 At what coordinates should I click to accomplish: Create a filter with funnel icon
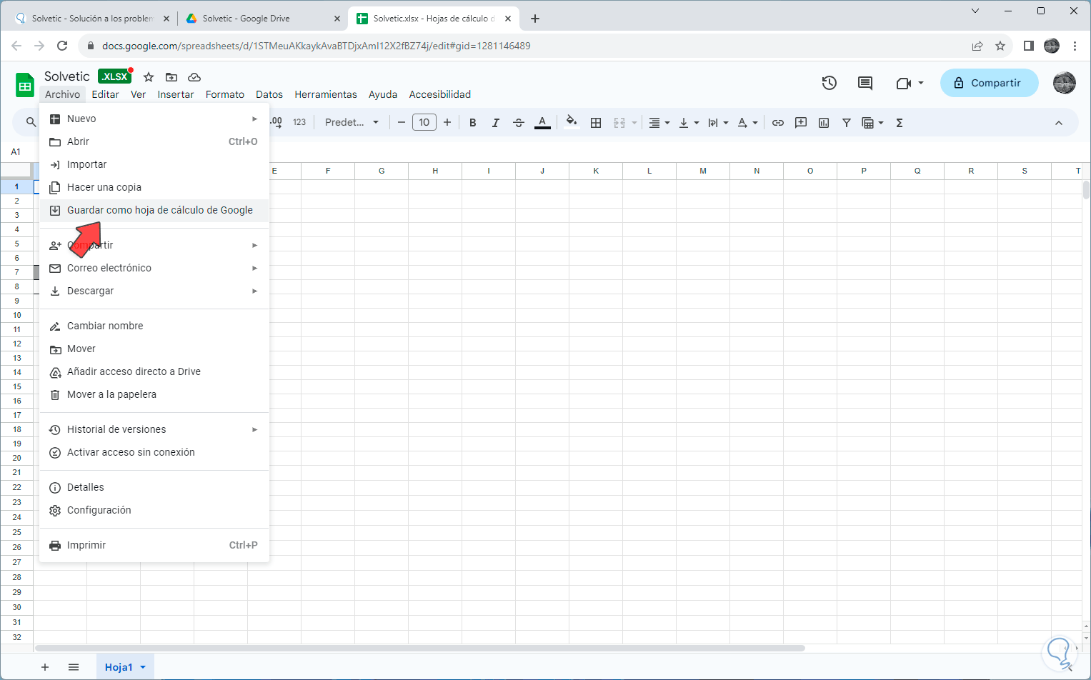[x=847, y=123]
